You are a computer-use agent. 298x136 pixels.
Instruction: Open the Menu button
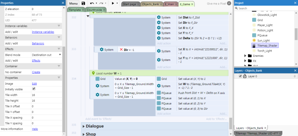pos(73,3)
